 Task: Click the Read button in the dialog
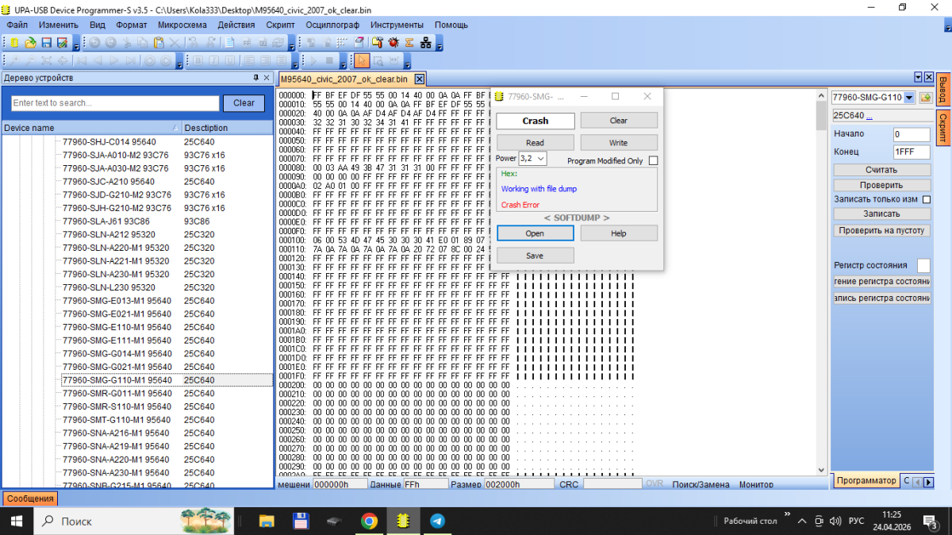click(x=535, y=143)
